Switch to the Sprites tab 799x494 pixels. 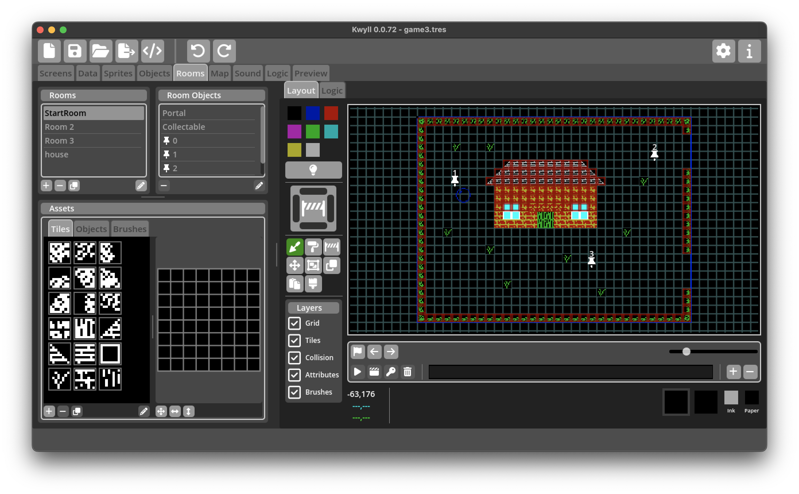point(118,73)
